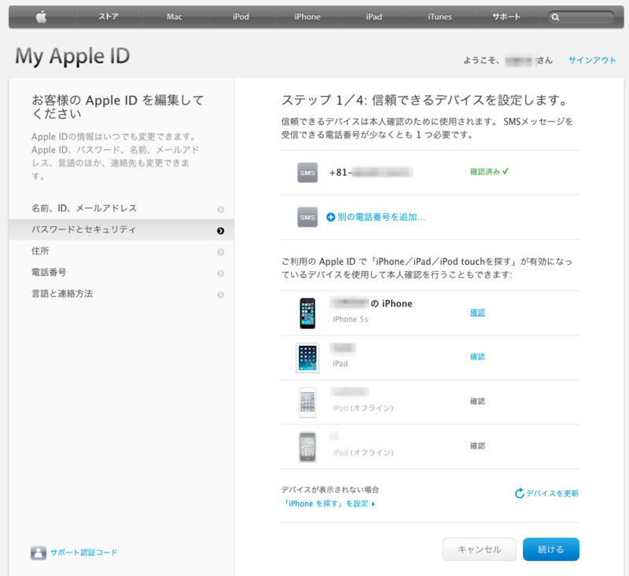The height and width of the screenshot is (576, 629).
Task: Open the ストア navigation item
Action: (109, 17)
